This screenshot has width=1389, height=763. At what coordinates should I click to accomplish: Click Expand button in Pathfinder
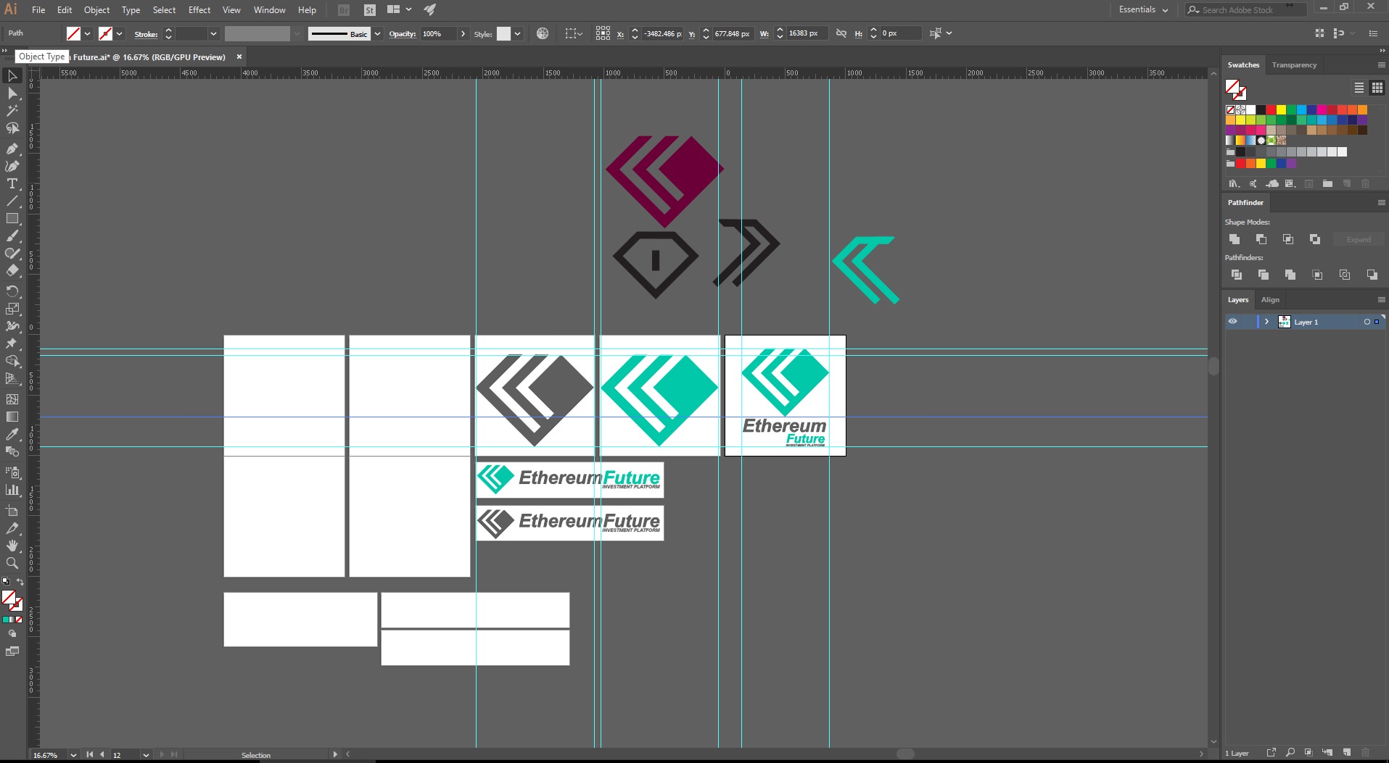click(x=1359, y=239)
